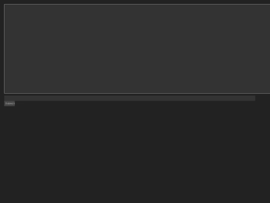The height and width of the screenshot is (203, 270).
Task: Click the long input bar below the panel
Action: click(129, 98)
